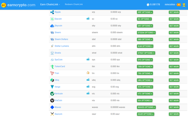Open the TokenCard link
The width and height of the screenshot is (188, 117).
point(60,66)
